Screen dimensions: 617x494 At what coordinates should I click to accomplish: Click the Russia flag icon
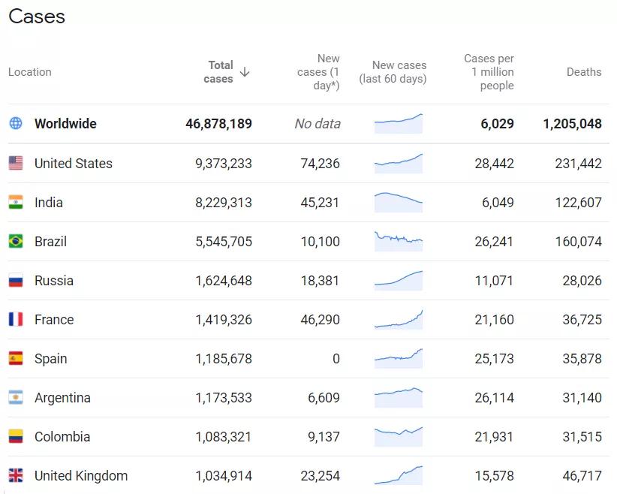[x=16, y=280]
